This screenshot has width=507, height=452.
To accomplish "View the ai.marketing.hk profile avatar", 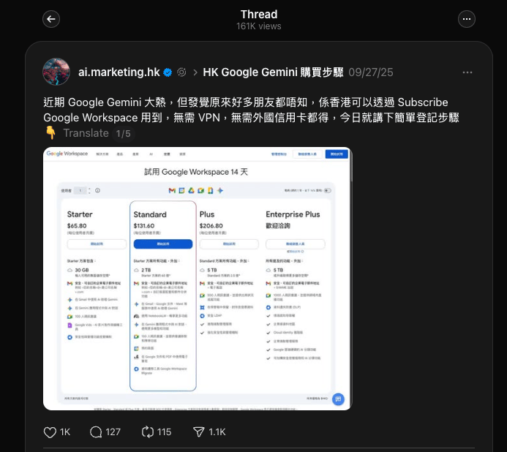I will (56, 72).
